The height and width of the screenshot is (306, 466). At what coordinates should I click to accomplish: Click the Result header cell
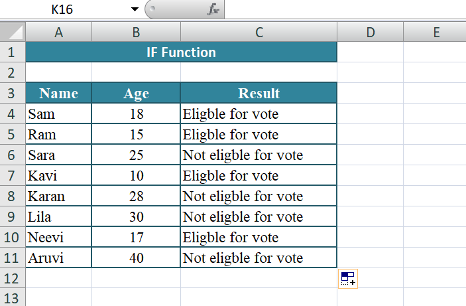tap(259, 94)
